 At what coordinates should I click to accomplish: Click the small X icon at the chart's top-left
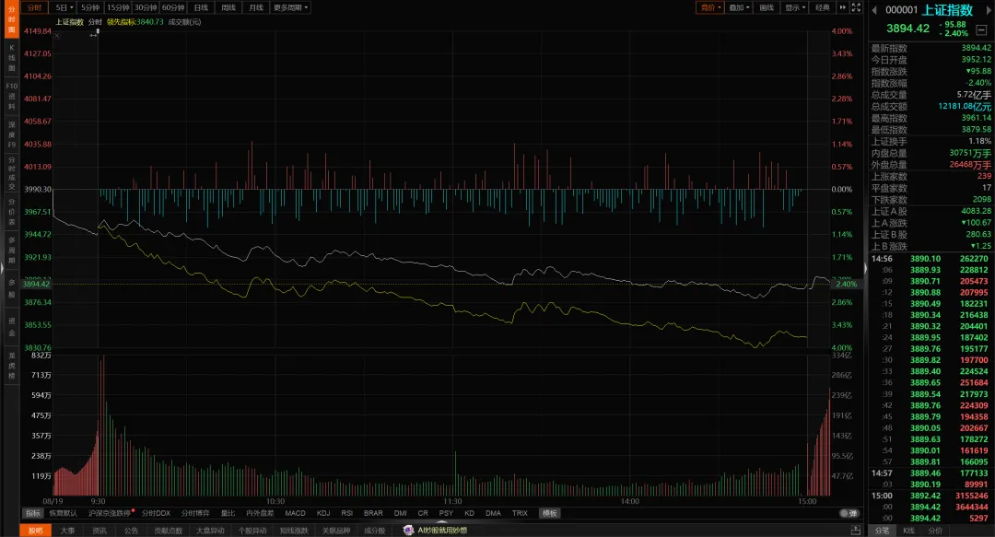tap(57, 36)
